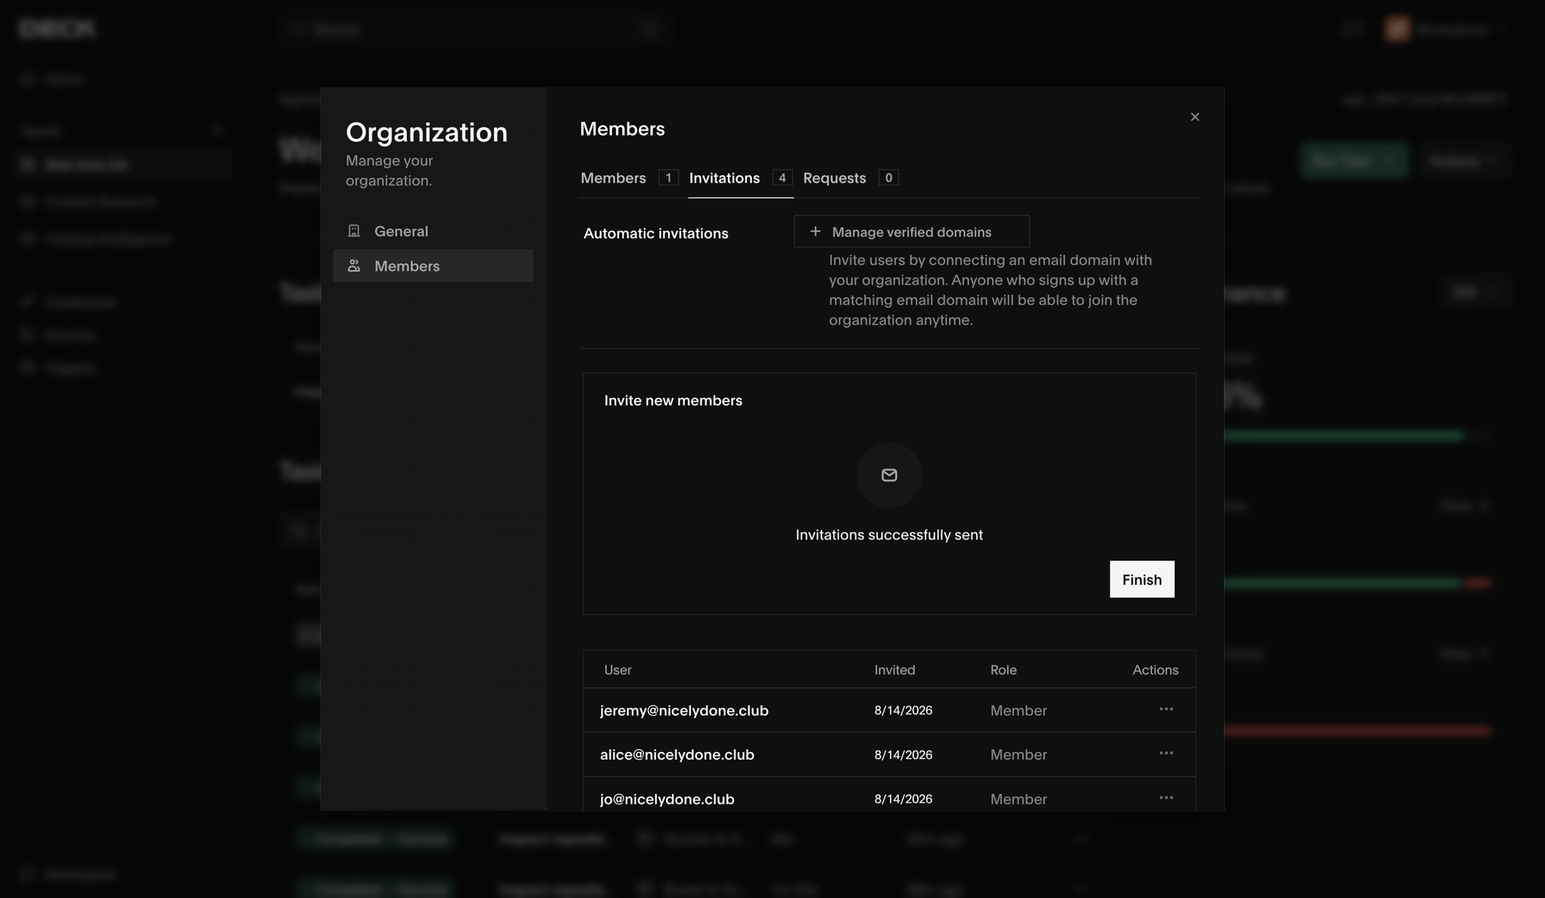1545x898 pixels.
Task: Click the Invitations successfully sent message
Action: pos(889,535)
